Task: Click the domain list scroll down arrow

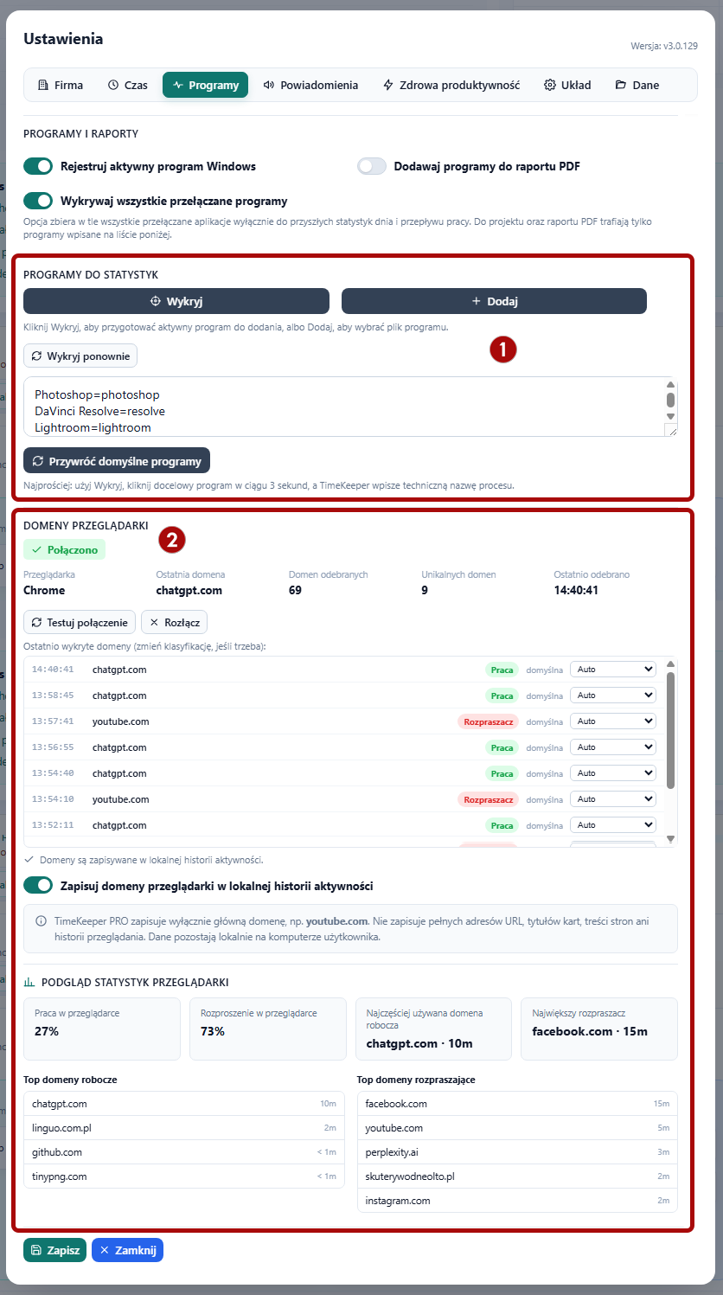Action: (x=671, y=839)
